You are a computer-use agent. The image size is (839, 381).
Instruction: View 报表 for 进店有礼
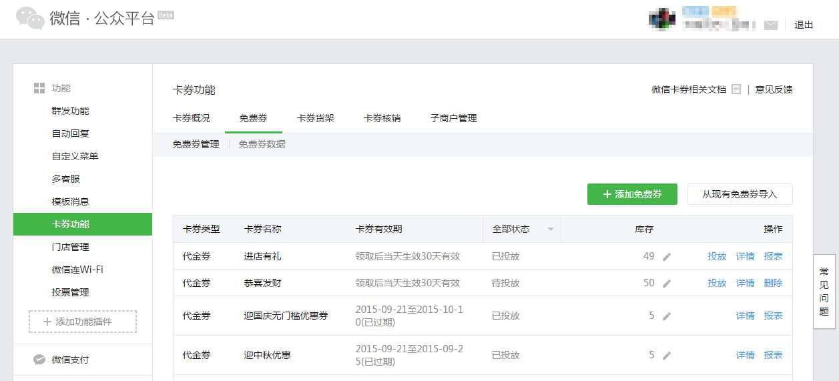pos(773,256)
